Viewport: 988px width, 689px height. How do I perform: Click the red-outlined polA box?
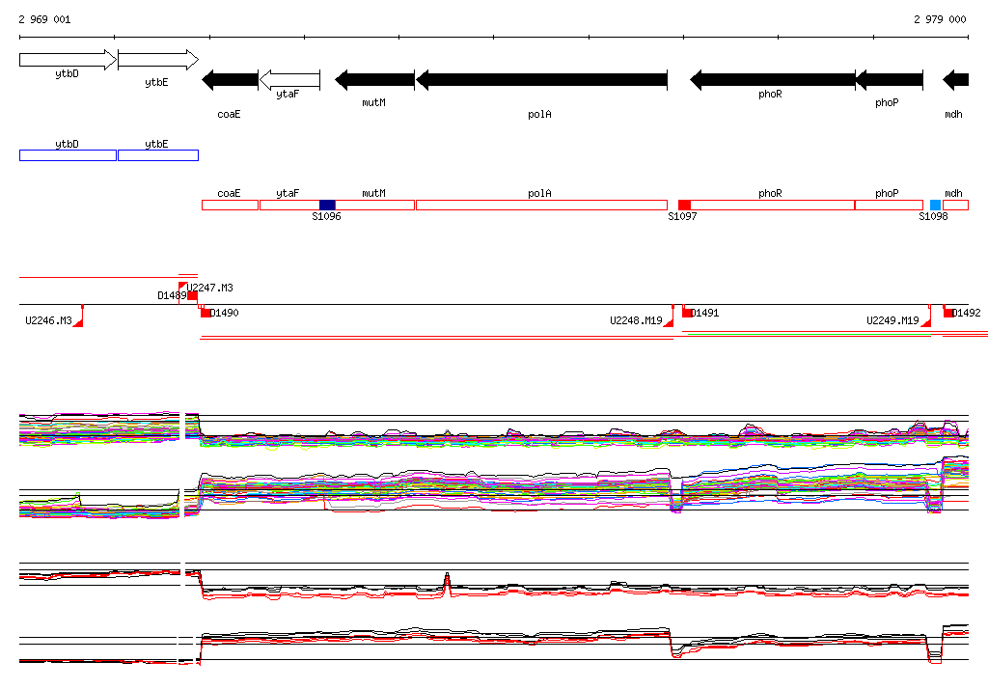tap(542, 205)
